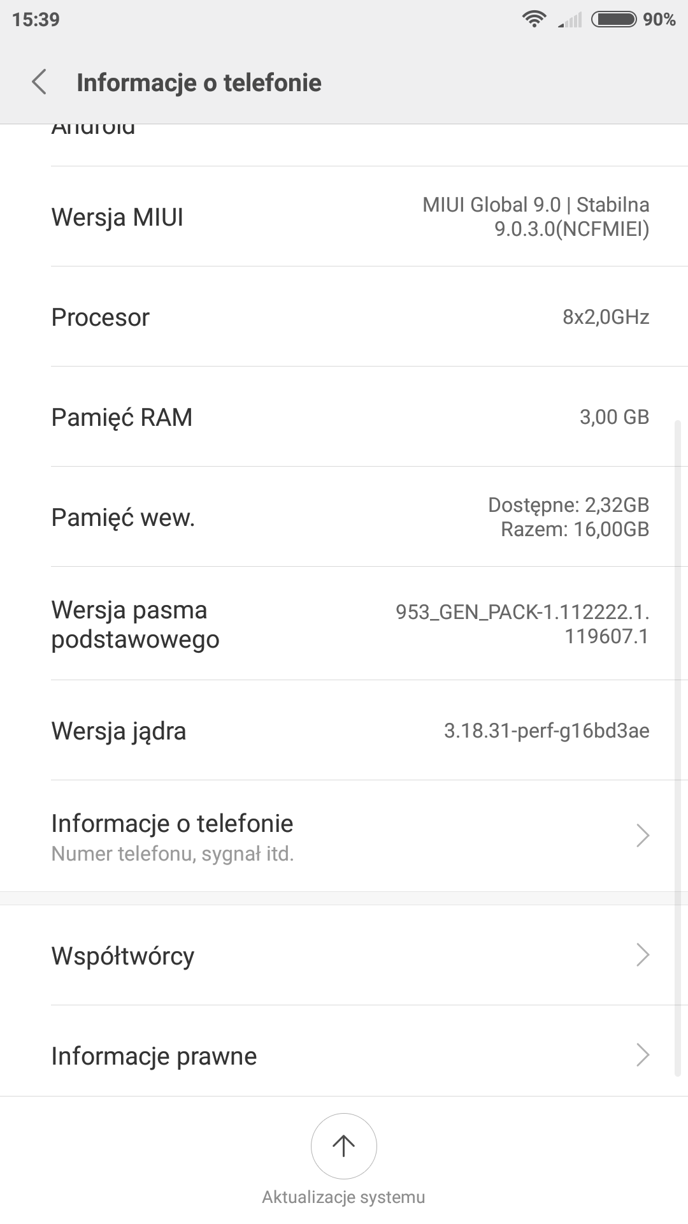The image size is (688, 1224).
Task: Tap the back arrow icon
Action: 39,82
